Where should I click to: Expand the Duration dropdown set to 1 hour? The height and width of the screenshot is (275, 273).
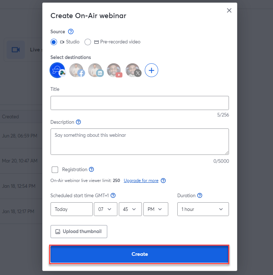click(203, 209)
